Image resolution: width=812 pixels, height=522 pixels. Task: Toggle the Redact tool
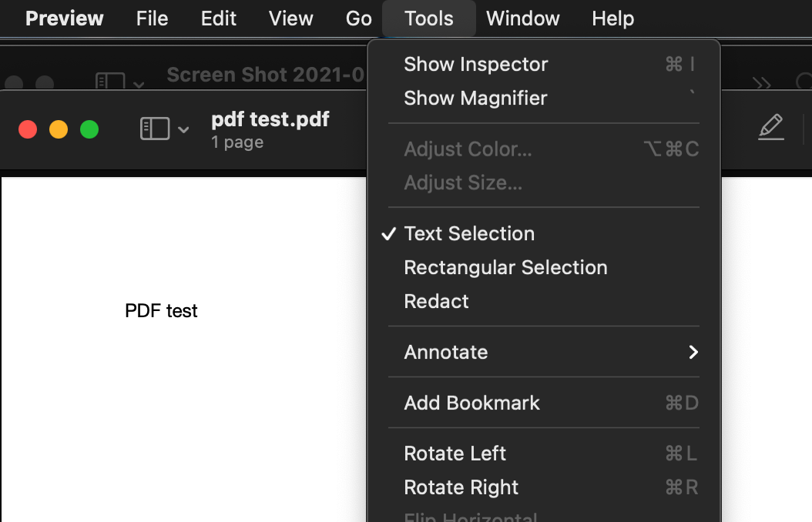click(x=436, y=301)
